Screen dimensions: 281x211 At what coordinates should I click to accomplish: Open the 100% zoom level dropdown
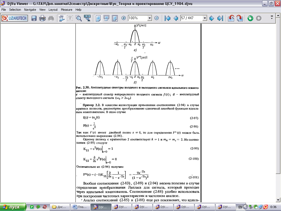tap(150, 18)
